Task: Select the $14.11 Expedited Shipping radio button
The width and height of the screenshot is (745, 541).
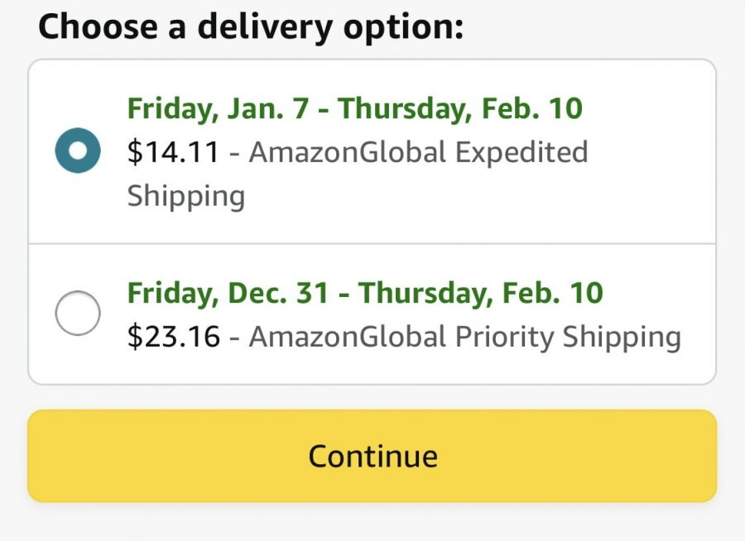Action: [x=78, y=151]
